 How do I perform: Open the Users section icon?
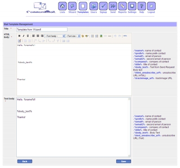click(x=94, y=6)
